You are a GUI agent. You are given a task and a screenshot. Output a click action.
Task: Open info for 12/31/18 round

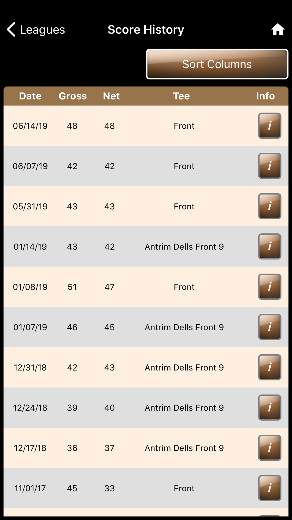click(x=270, y=367)
